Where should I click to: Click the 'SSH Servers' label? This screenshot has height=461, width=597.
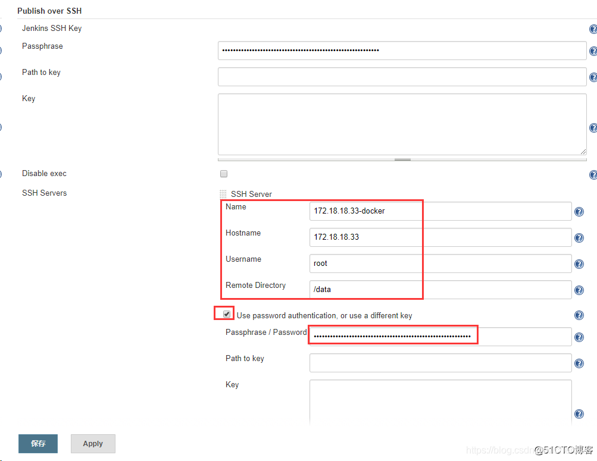44,193
